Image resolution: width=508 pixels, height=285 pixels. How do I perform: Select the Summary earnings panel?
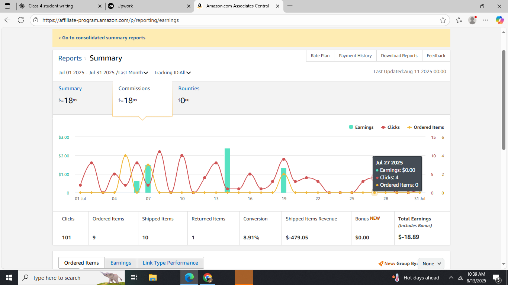click(x=83, y=98)
